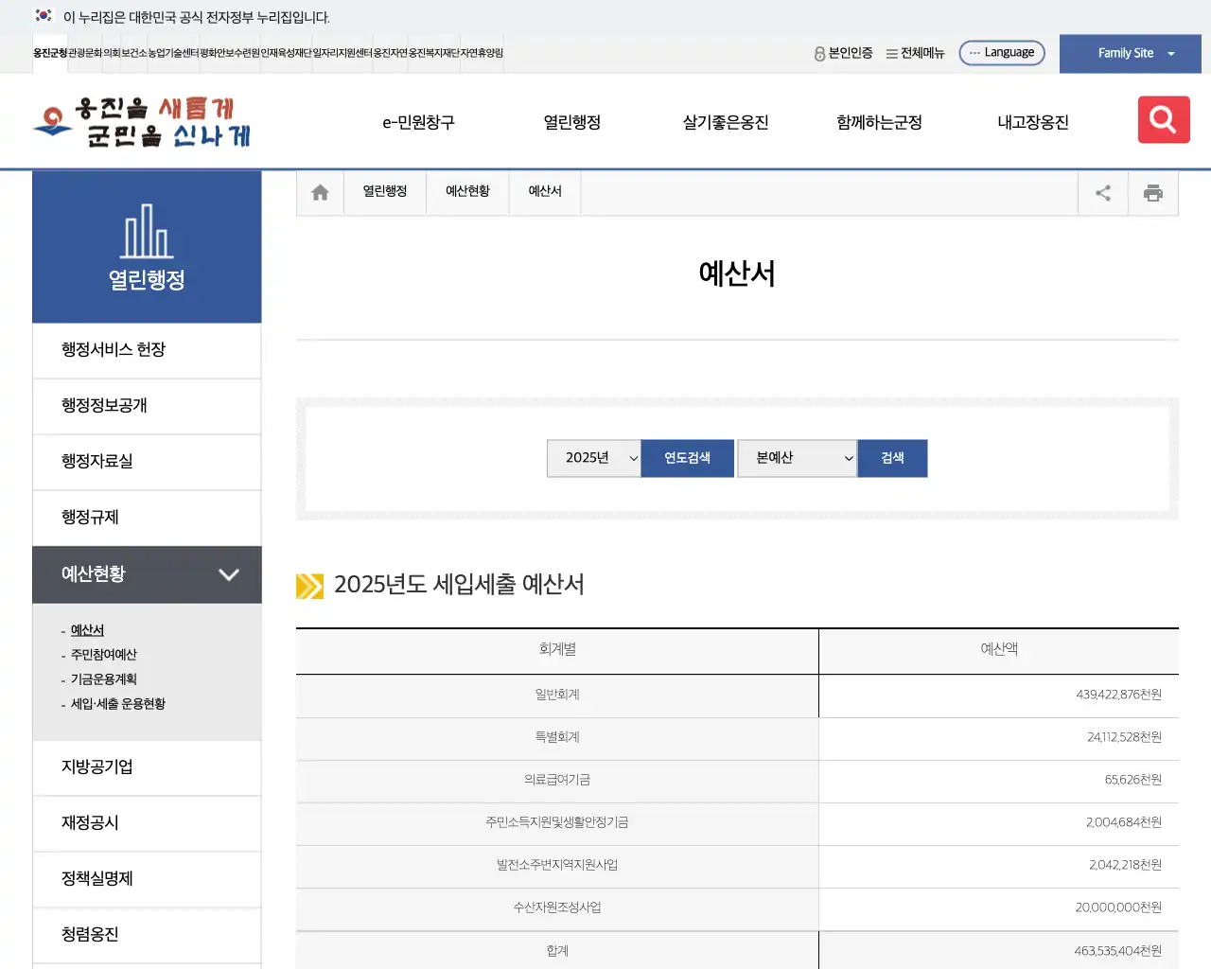1211x969 pixels.
Task: Open the 2025년 year dropdown
Action: pos(593,458)
